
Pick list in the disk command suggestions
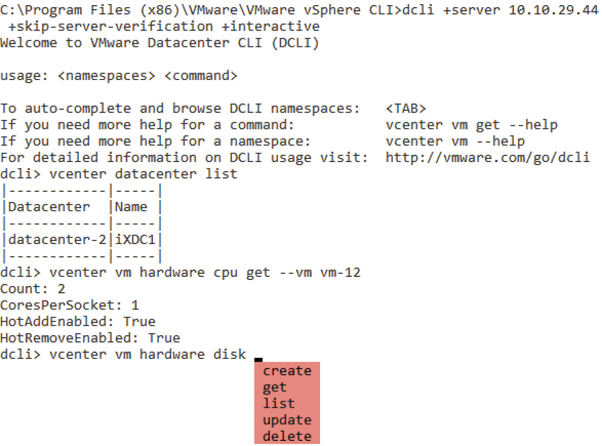point(279,404)
